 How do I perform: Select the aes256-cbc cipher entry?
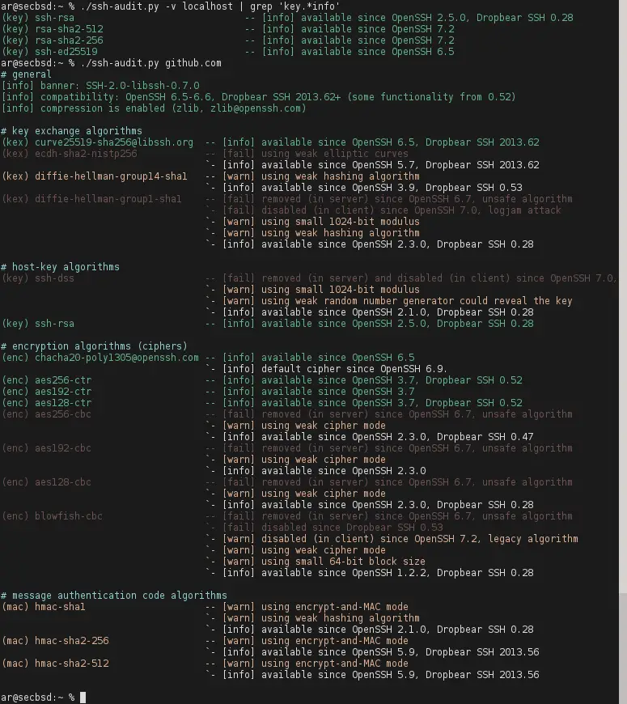point(287,414)
